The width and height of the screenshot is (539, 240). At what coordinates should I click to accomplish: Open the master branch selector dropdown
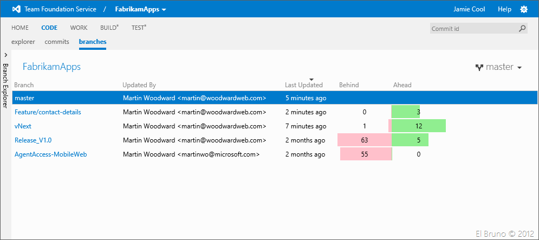[x=499, y=67]
